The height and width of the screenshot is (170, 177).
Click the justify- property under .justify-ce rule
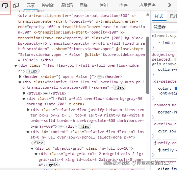coord(168,150)
